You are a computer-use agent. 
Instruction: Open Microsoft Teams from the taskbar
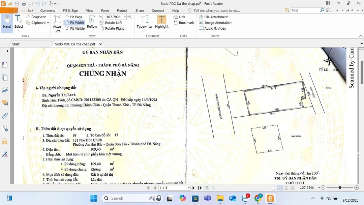coord(208,198)
